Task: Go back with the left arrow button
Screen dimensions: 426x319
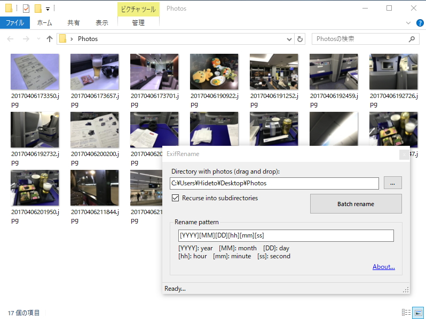Action: (10, 39)
